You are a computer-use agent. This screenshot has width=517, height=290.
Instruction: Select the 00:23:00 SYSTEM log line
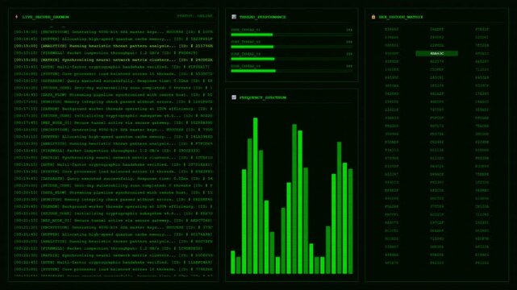(x=114, y=269)
